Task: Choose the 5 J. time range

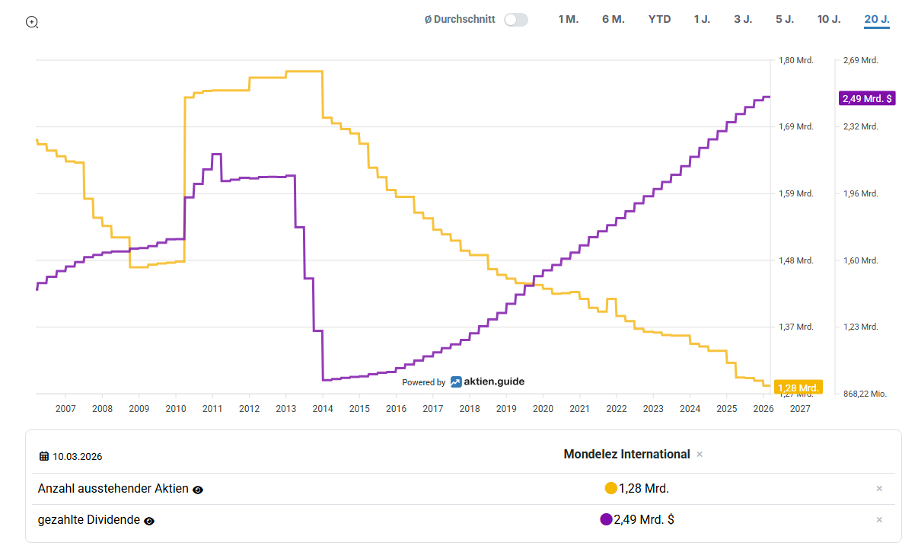Action: click(x=785, y=19)
